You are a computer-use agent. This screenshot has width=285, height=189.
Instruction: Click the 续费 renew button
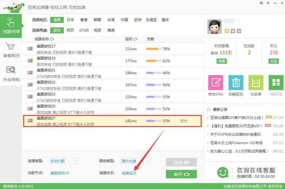coord(222,61)
